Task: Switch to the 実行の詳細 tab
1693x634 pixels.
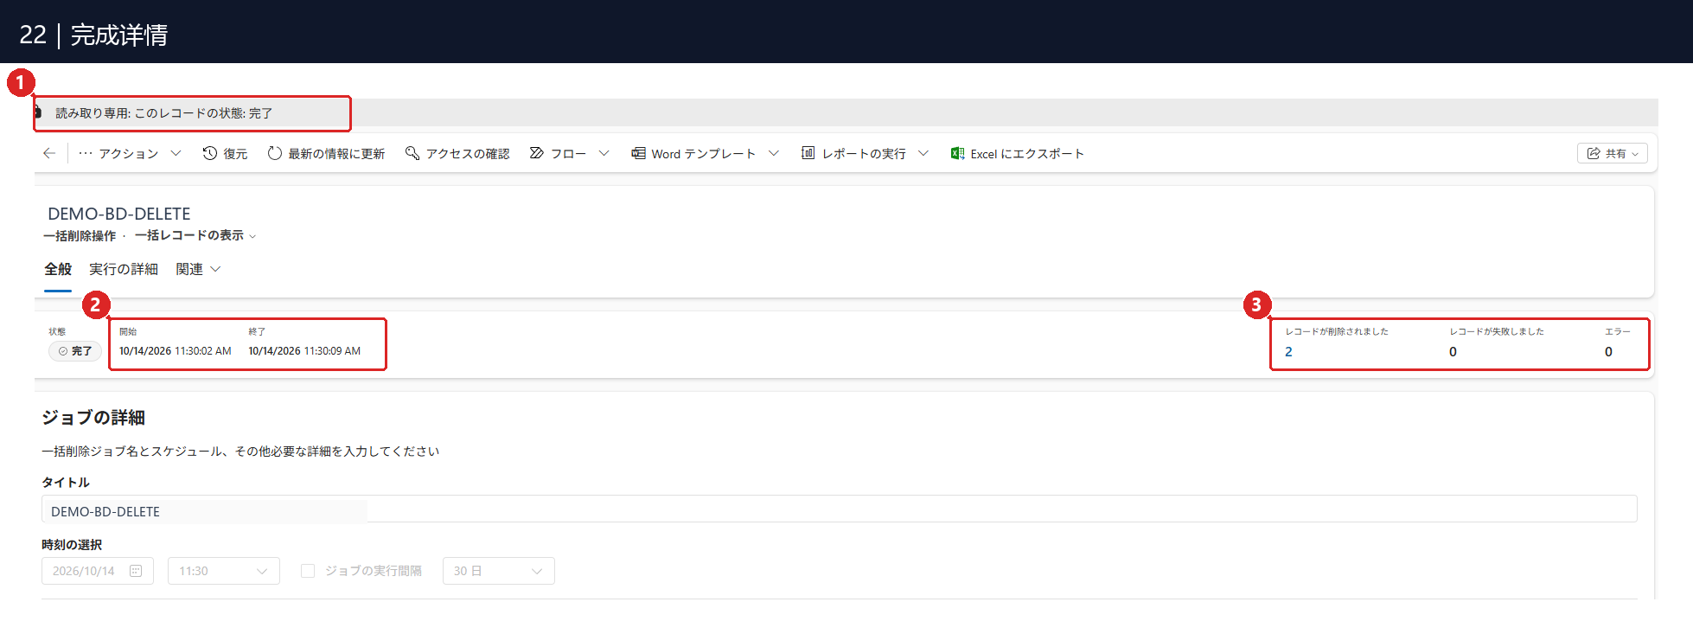Action: 124,269
